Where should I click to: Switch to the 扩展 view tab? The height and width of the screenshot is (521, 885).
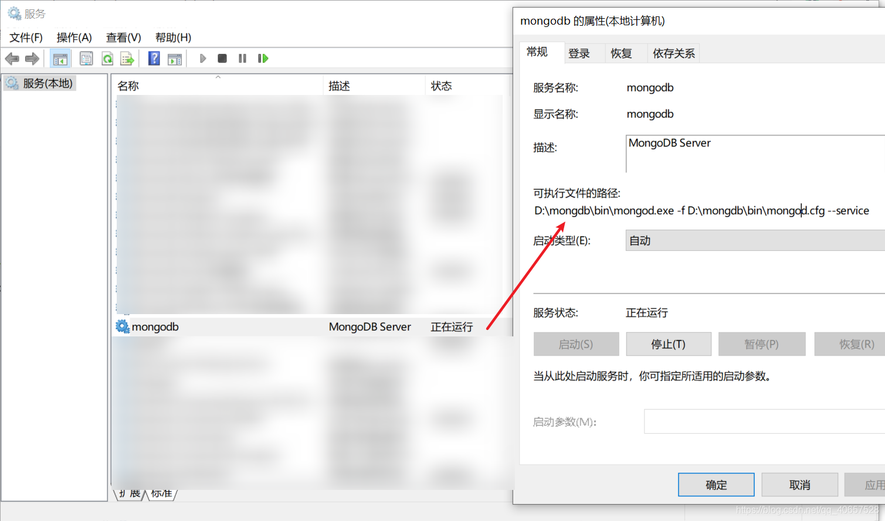[129, 494]
